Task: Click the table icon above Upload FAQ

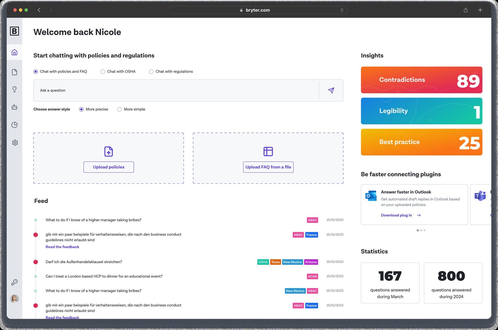Action: click(x=268, y=151)
